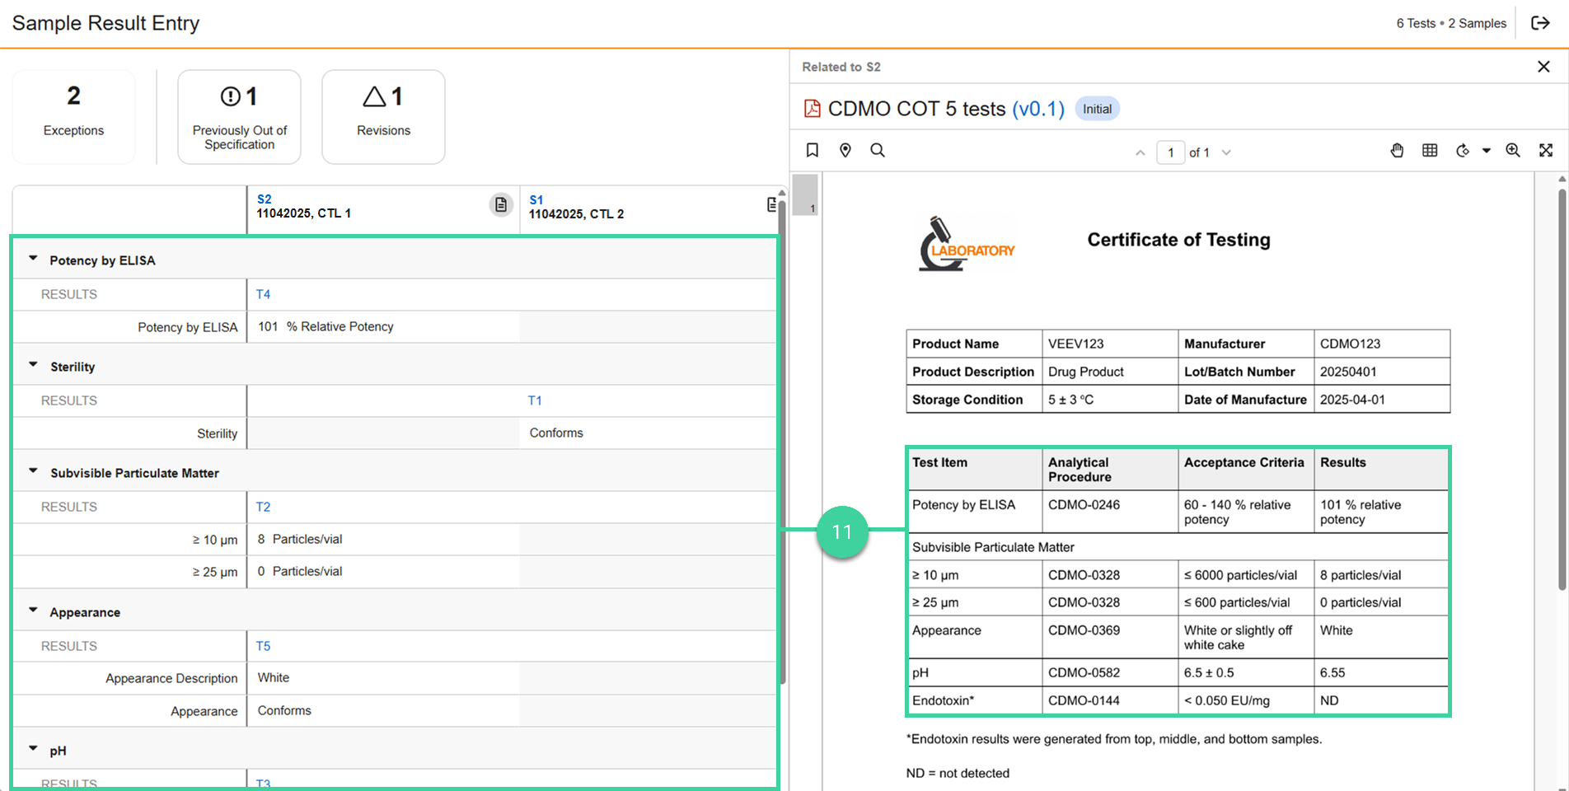Click the table grid icon in viewer

point(1430,150)
